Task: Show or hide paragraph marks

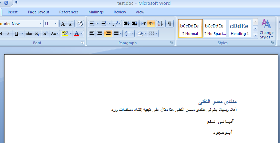Action: [169, 24]
